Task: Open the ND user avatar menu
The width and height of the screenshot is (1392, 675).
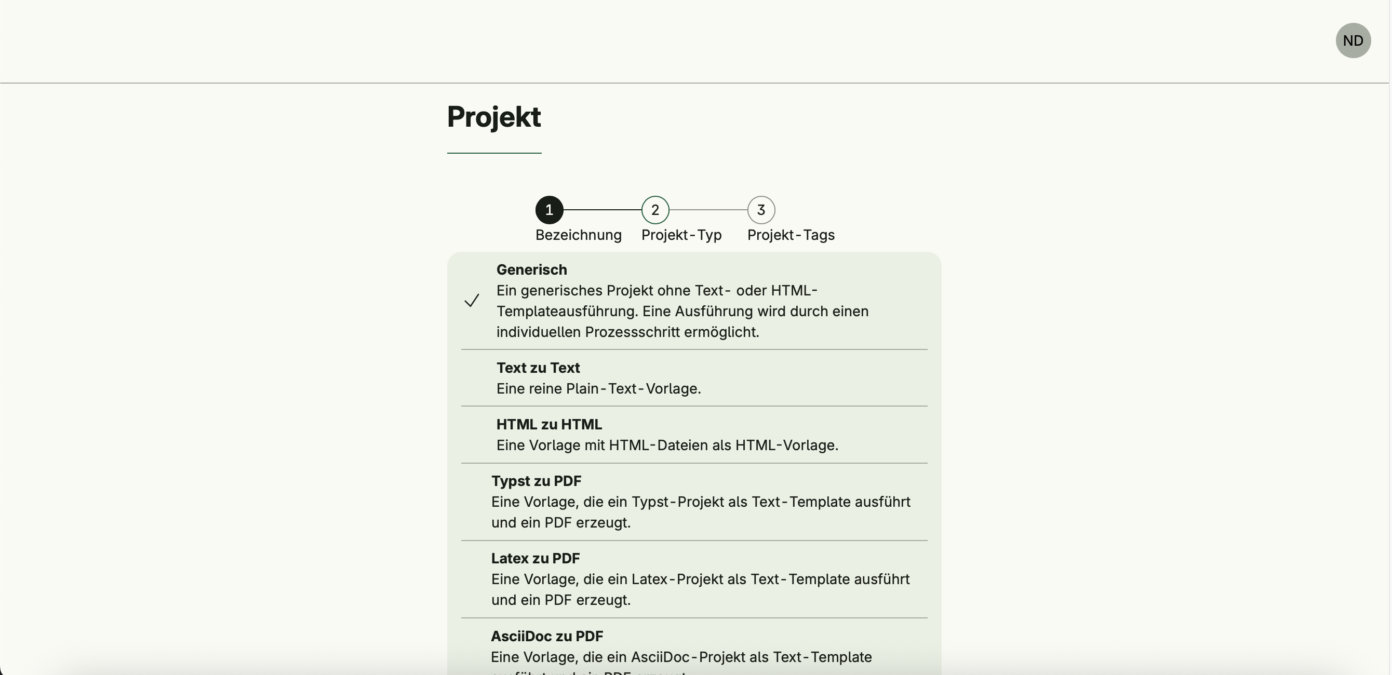Action: click(1353, 40)
